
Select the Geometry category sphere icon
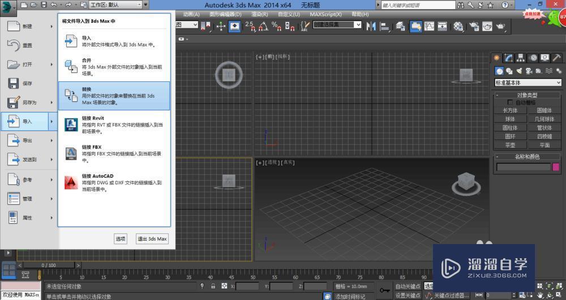pyautogui.click(x=499, y=71)
